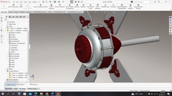Expand Mates in Assem1 folder
The height and width of the screenshot is (96, 172).
(7, 33)
